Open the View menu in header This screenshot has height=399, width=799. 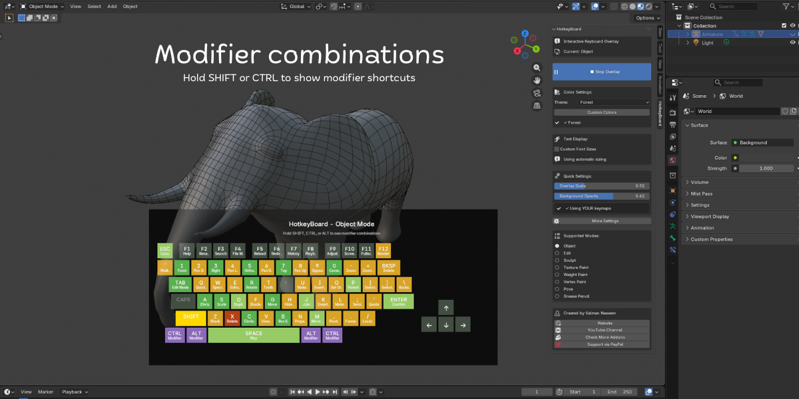click(76, 6)
